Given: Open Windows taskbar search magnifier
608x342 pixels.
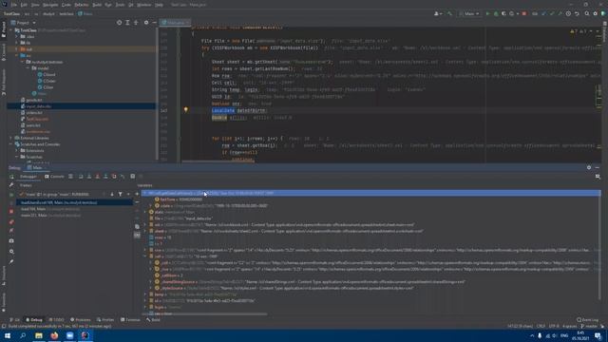Looking at the screenshot, I should 23,335.
